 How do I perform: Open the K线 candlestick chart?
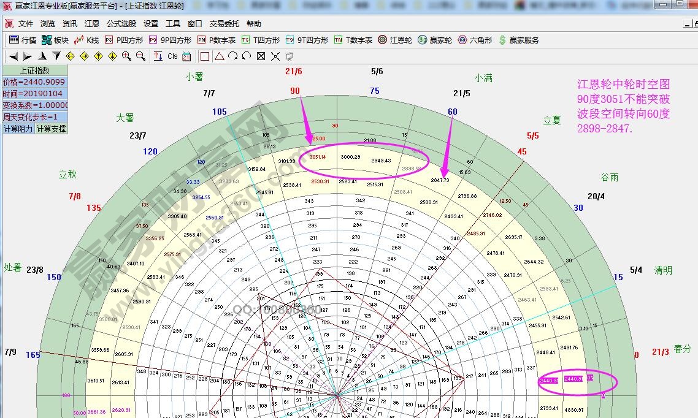pos(86,40)
